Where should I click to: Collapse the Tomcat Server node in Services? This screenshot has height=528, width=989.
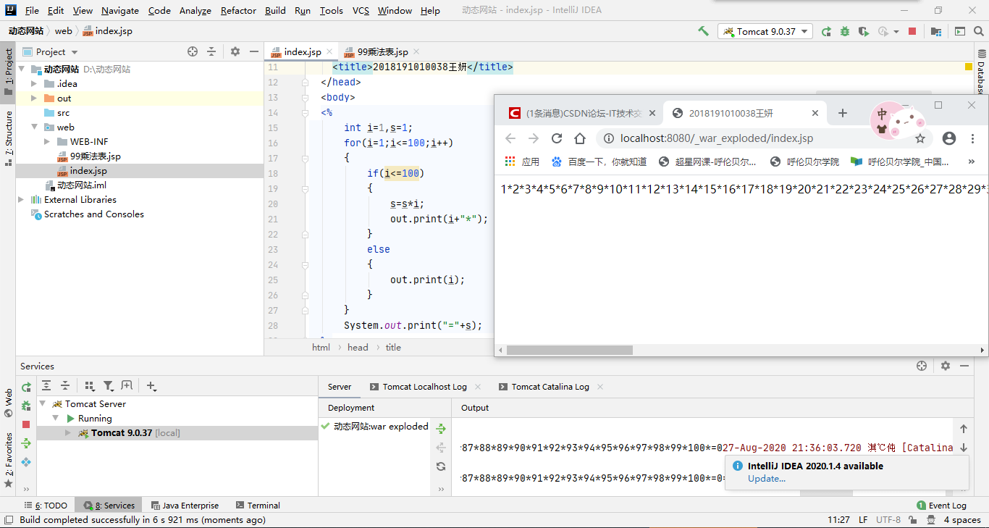[42, 403]
